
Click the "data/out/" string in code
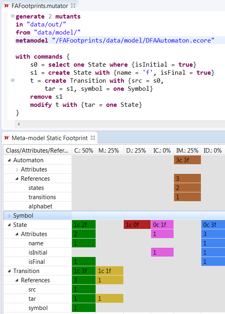(x=46, y=24)
